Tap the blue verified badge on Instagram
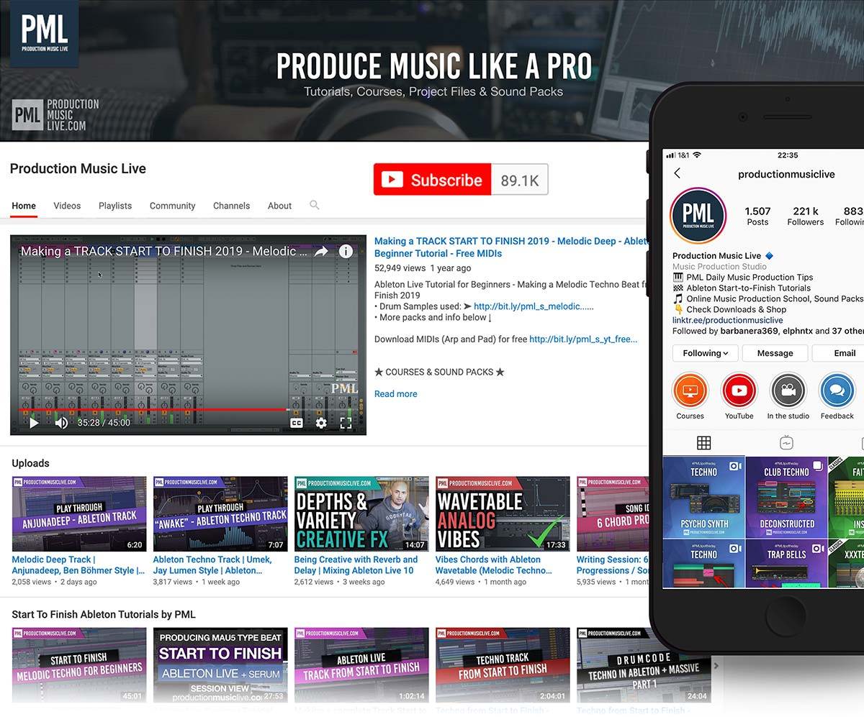This screenshot has height=717, width=864. (x=769, y=255)
